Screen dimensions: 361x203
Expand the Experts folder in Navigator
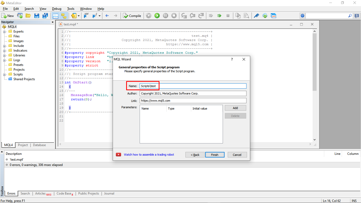coord(4,32)
